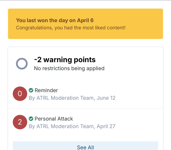This screenshot has height=150, width=171.
Task: Click empty space inside the yellow banner
Action: 144,24
